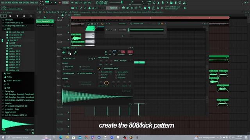Open time stretching Mode Resample dropdown
The width and height of the screenshot is (250, 140).
click(x=125, y=61)
